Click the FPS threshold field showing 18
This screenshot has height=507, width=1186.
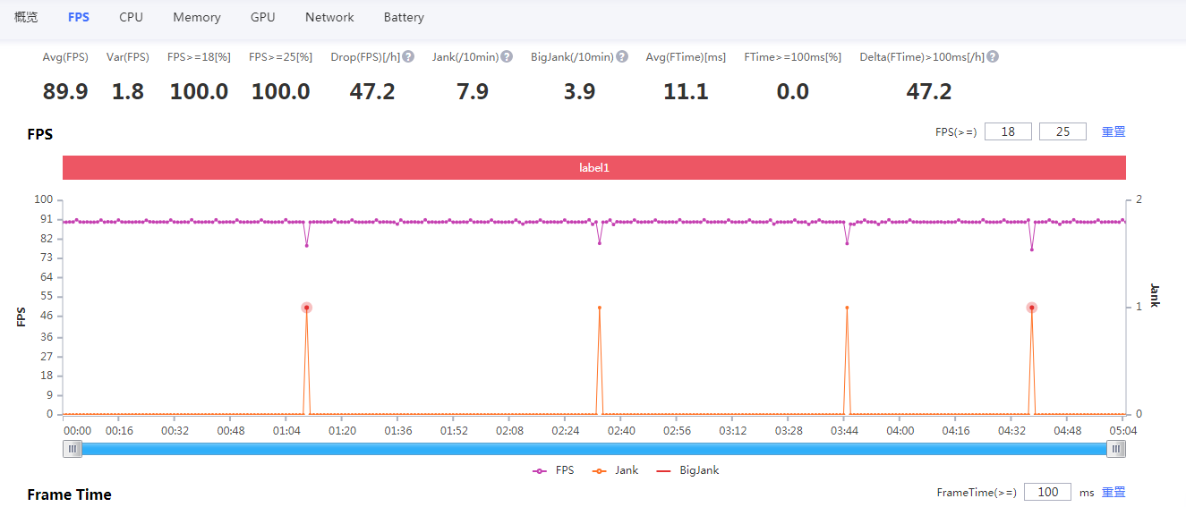1008,131
